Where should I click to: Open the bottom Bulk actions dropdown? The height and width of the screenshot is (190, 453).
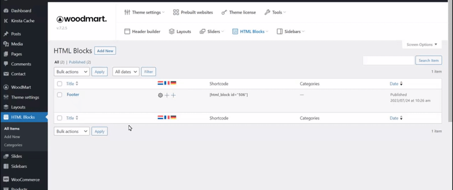pos(72,131)
